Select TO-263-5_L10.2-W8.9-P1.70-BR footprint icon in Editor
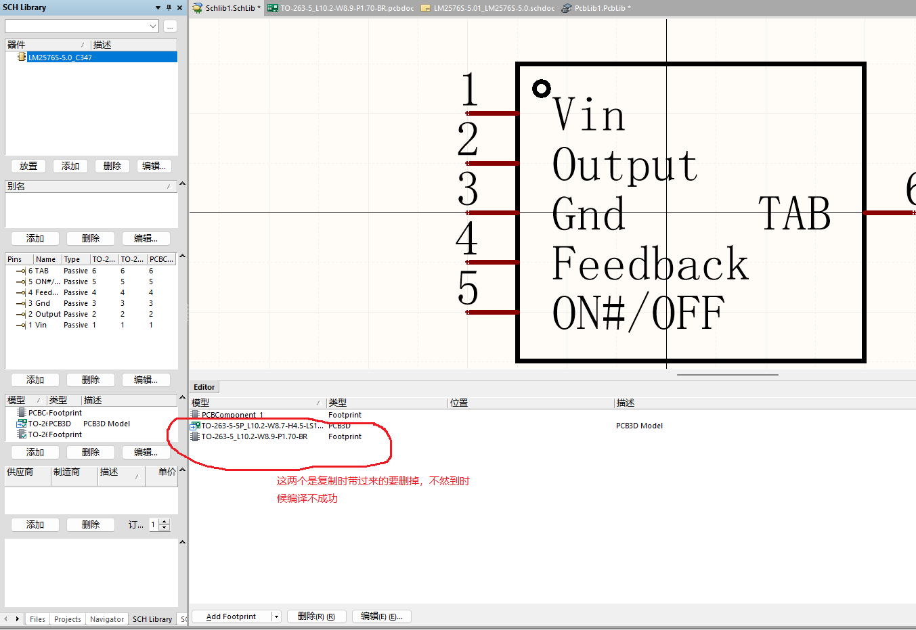This screenshot has height=630, width=916. 195,436
